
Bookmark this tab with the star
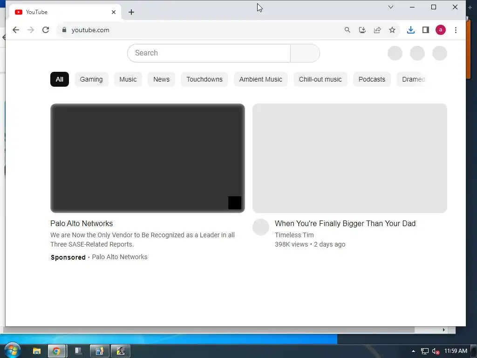pyautogui.click(x=392, y=30)
